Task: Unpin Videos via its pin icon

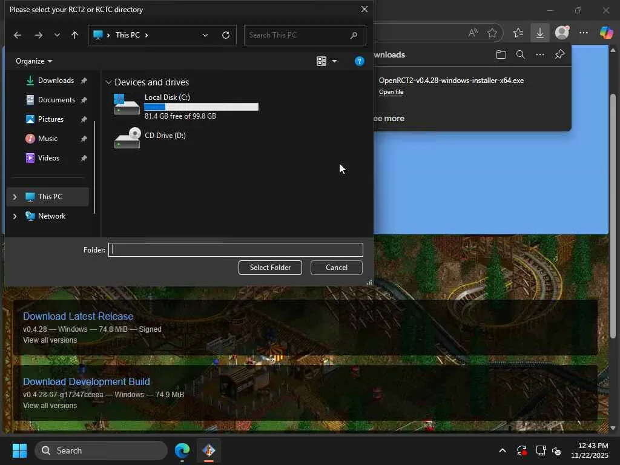Action: (x=84, y=158)
